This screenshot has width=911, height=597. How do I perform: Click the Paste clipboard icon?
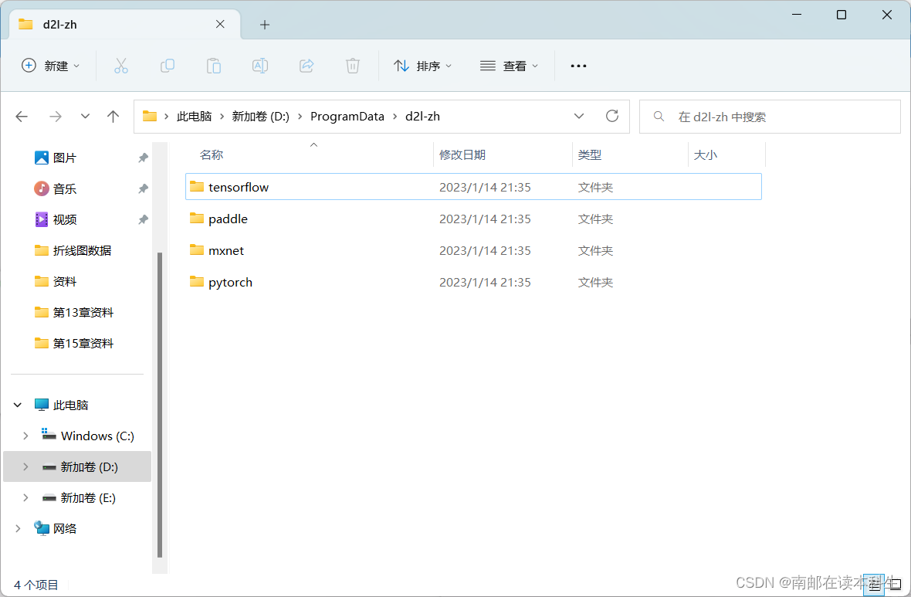[214, 66]
